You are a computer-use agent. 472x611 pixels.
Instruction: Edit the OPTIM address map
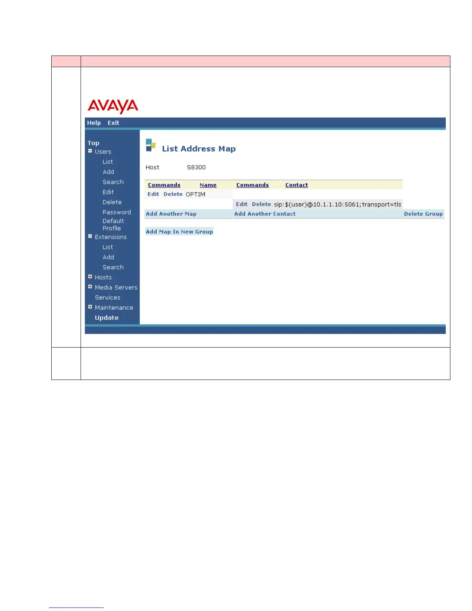click(153, 194)
